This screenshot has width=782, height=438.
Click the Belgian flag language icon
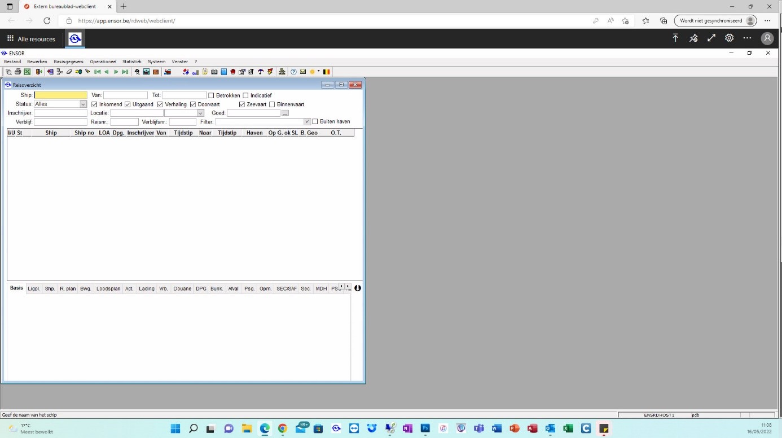[x=326, y=72]
